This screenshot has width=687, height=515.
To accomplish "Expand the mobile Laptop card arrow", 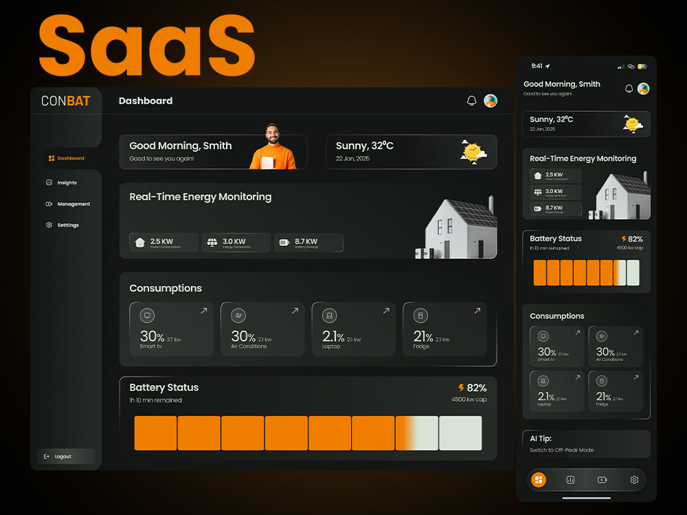I will (578, 378).
